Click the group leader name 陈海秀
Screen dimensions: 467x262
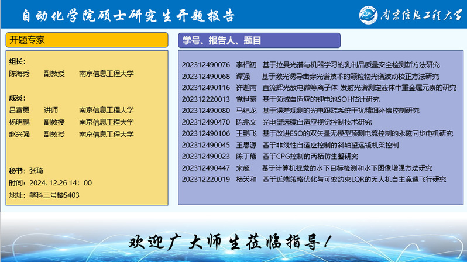19,74
